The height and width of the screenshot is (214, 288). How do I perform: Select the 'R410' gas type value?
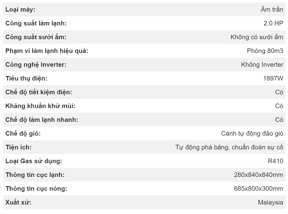[x=275, y=161]
